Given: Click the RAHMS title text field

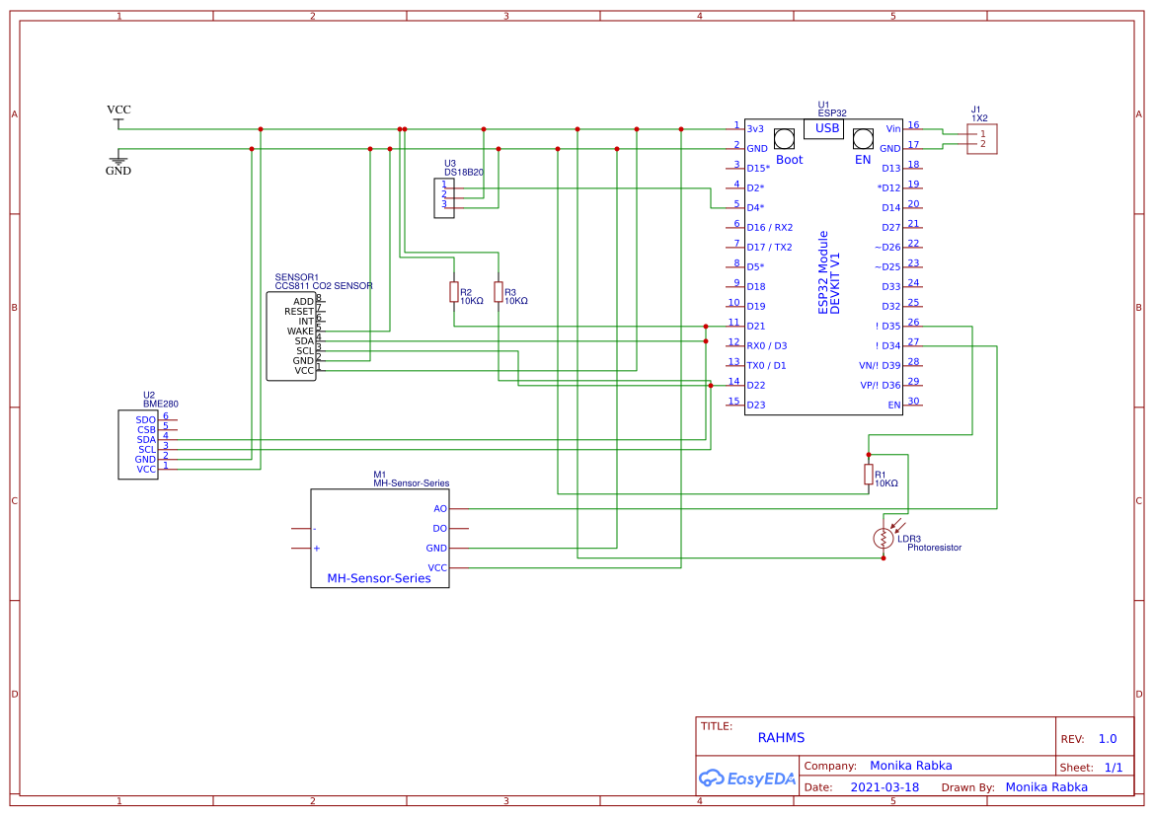Looking at the screenshot, I should coord(781,737).
